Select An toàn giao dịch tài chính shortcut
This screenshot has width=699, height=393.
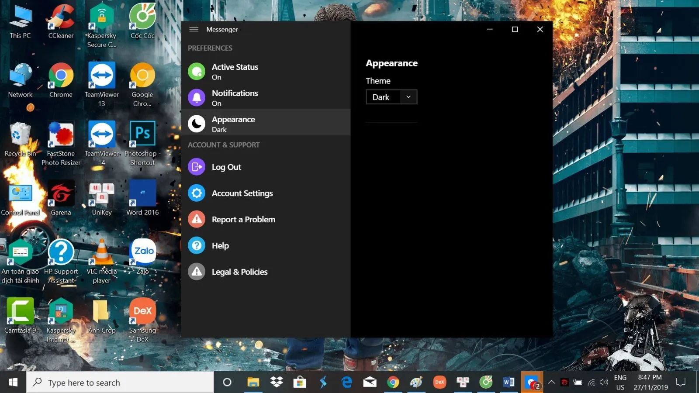coord(20,262)
